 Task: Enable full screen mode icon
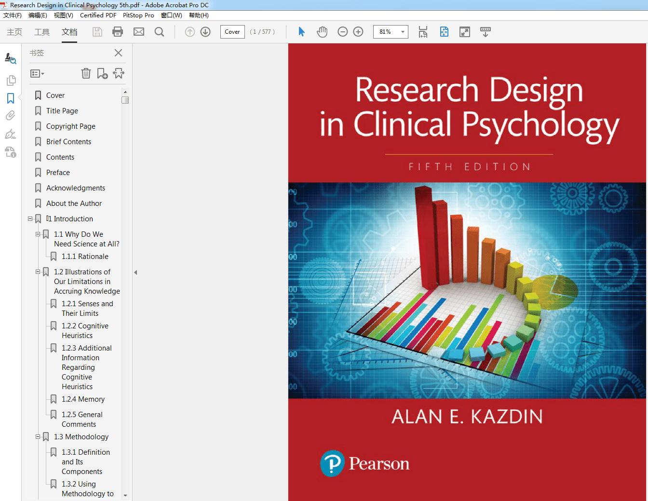click(465, 32)
